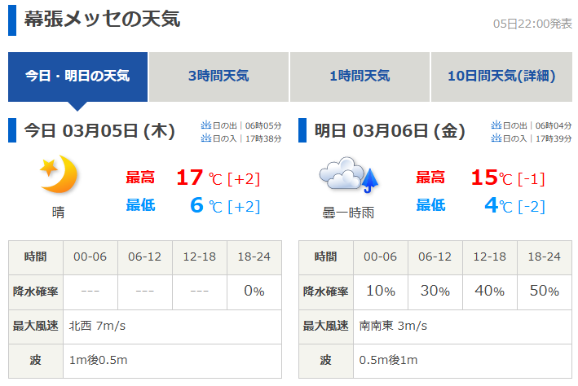Switch to the 3時間天気 tab
The image size is (578, 386).
218,77
